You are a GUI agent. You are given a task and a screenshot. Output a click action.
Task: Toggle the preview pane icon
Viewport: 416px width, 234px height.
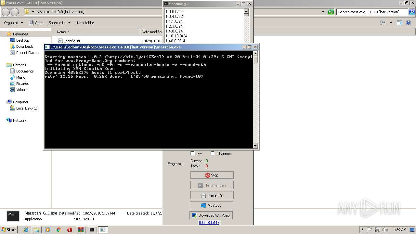[x=399, y=23]
